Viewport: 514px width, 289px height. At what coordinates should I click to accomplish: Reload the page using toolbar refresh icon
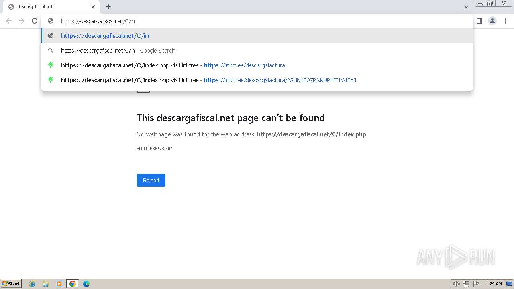point(35,21)
